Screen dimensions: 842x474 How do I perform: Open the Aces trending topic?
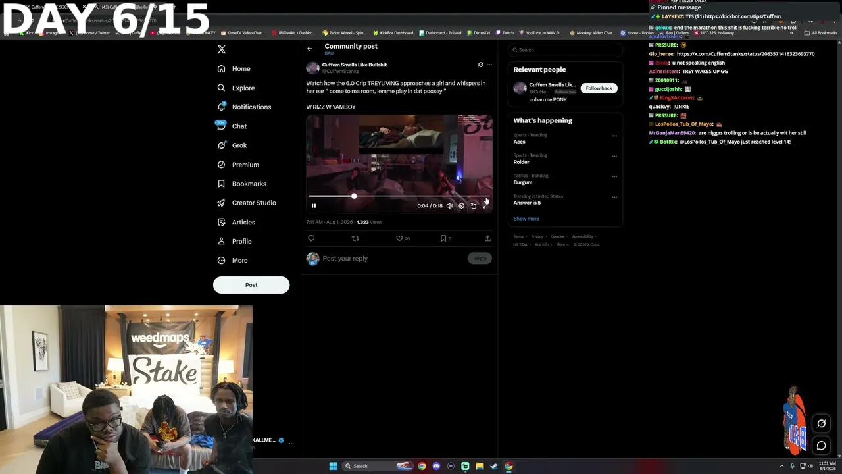click(x=520, y=142)
